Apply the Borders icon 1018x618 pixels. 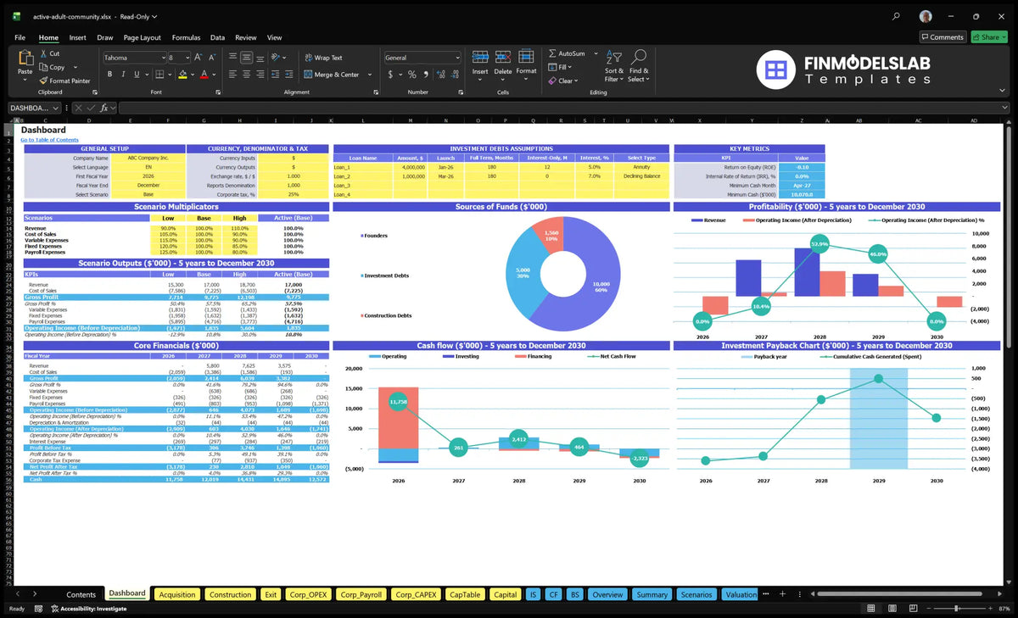pyautogui.click(x=159, y=75)
